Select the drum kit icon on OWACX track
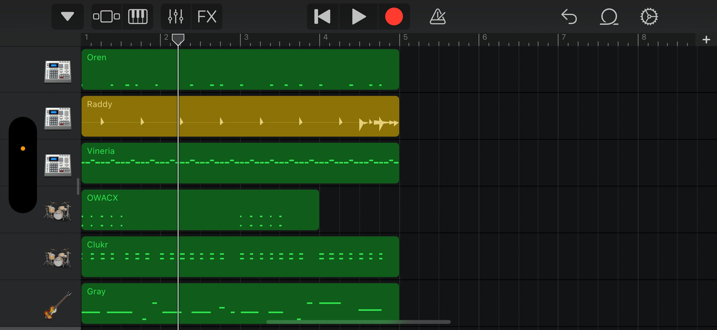This screenshot has width=717, height=330. point(57,212)
